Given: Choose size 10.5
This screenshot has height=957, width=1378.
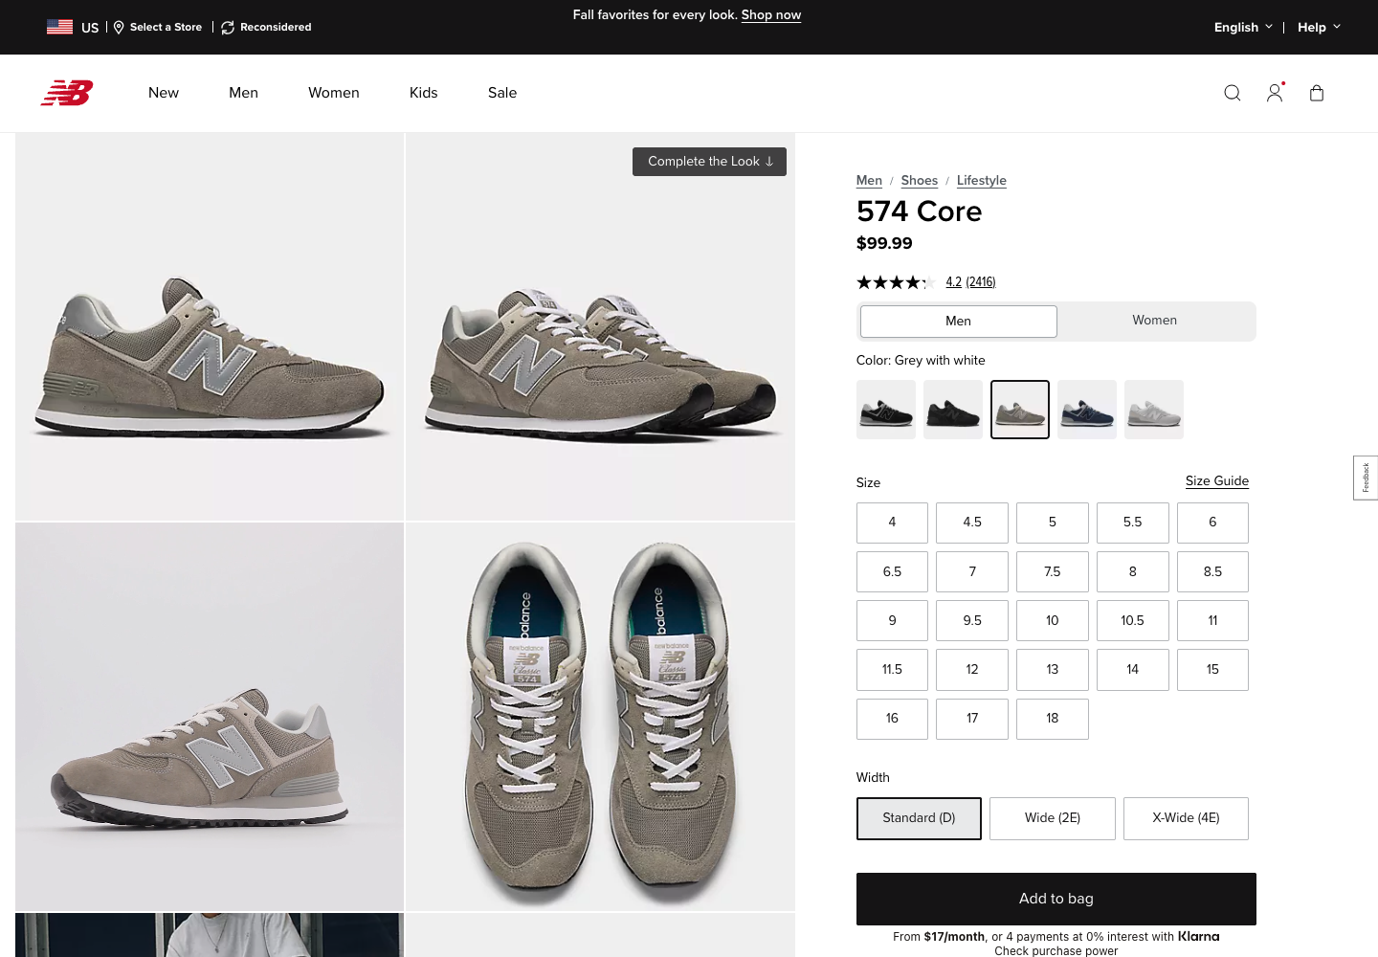Looking at the screenshot, I should [x=1132, y=621].
